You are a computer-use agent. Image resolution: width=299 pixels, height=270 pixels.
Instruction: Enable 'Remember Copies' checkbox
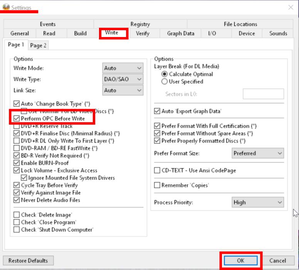pos(157,185)
